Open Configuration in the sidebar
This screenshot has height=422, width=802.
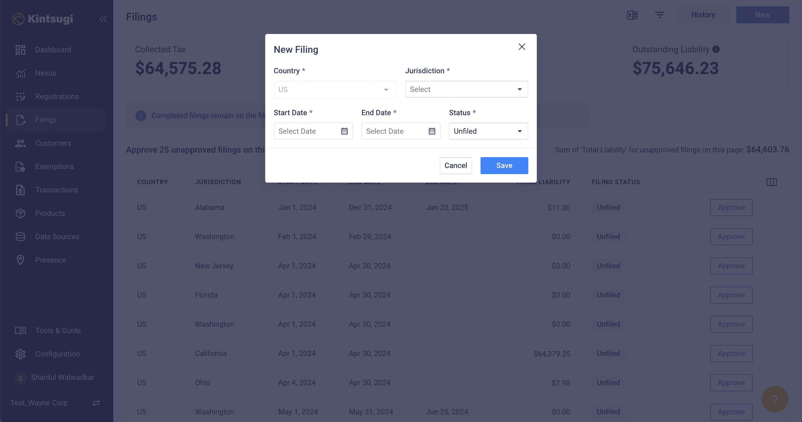[x=57, y=354]
